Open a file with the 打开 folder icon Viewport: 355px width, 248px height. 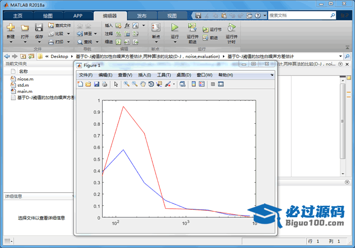[25, 28]
